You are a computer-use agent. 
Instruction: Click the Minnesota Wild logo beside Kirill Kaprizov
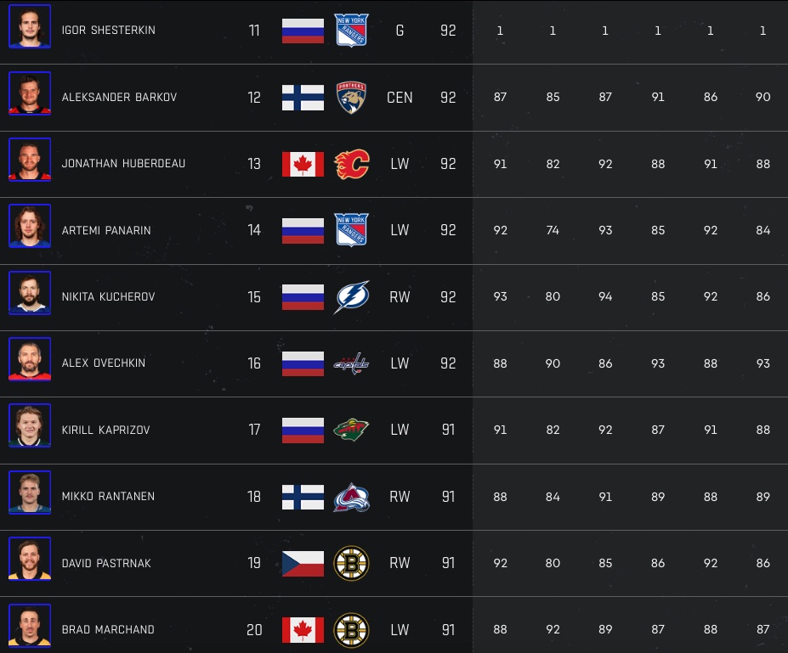click(x=351, y=430)
